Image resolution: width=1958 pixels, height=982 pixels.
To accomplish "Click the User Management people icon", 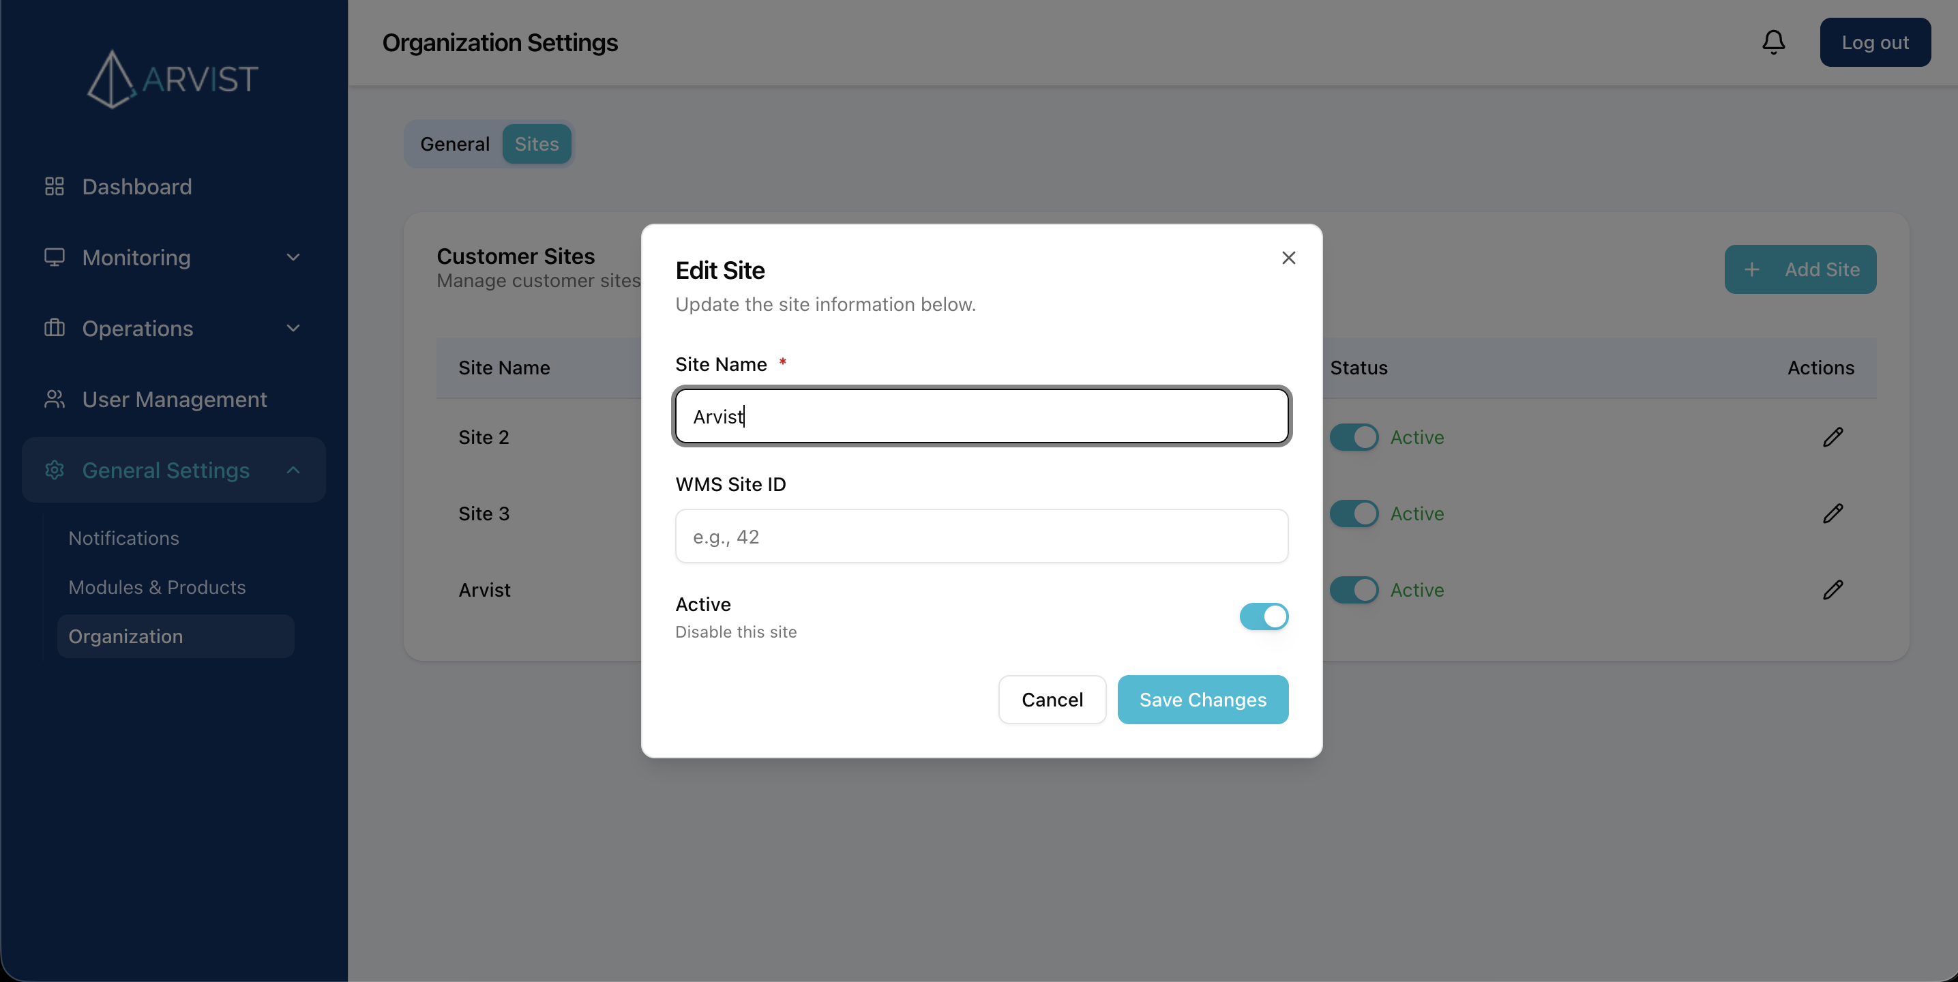I will coord(54,399).
